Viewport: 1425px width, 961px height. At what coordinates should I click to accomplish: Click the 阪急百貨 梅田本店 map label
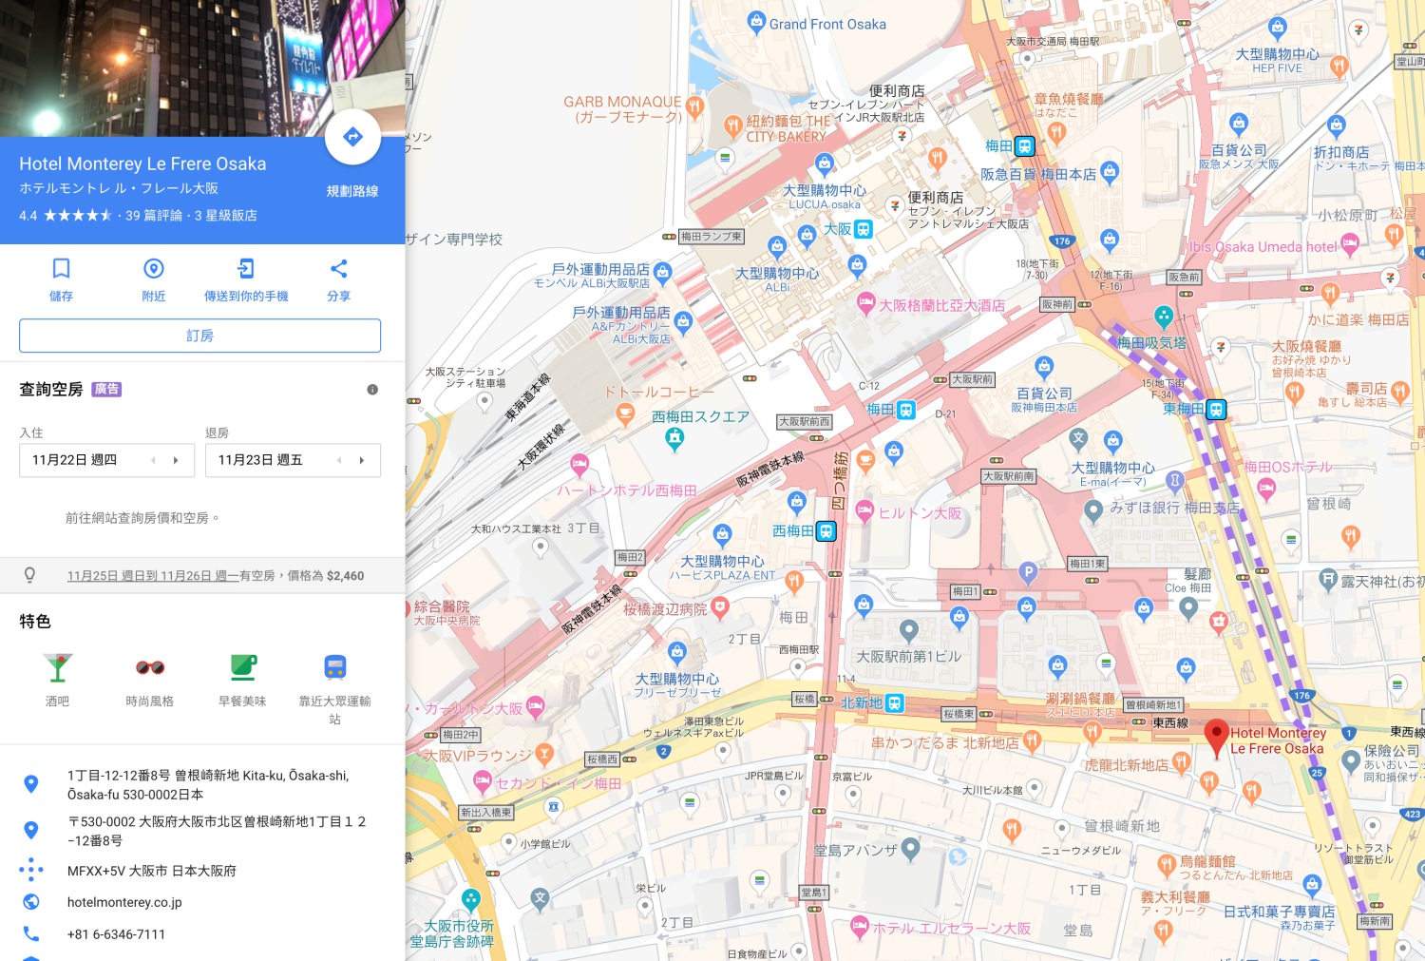(1038, 174)
